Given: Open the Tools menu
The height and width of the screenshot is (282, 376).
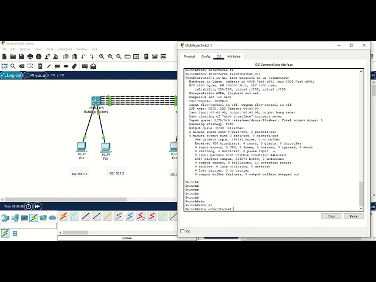Looking at the screenshot, I should [x=49, y=49].
